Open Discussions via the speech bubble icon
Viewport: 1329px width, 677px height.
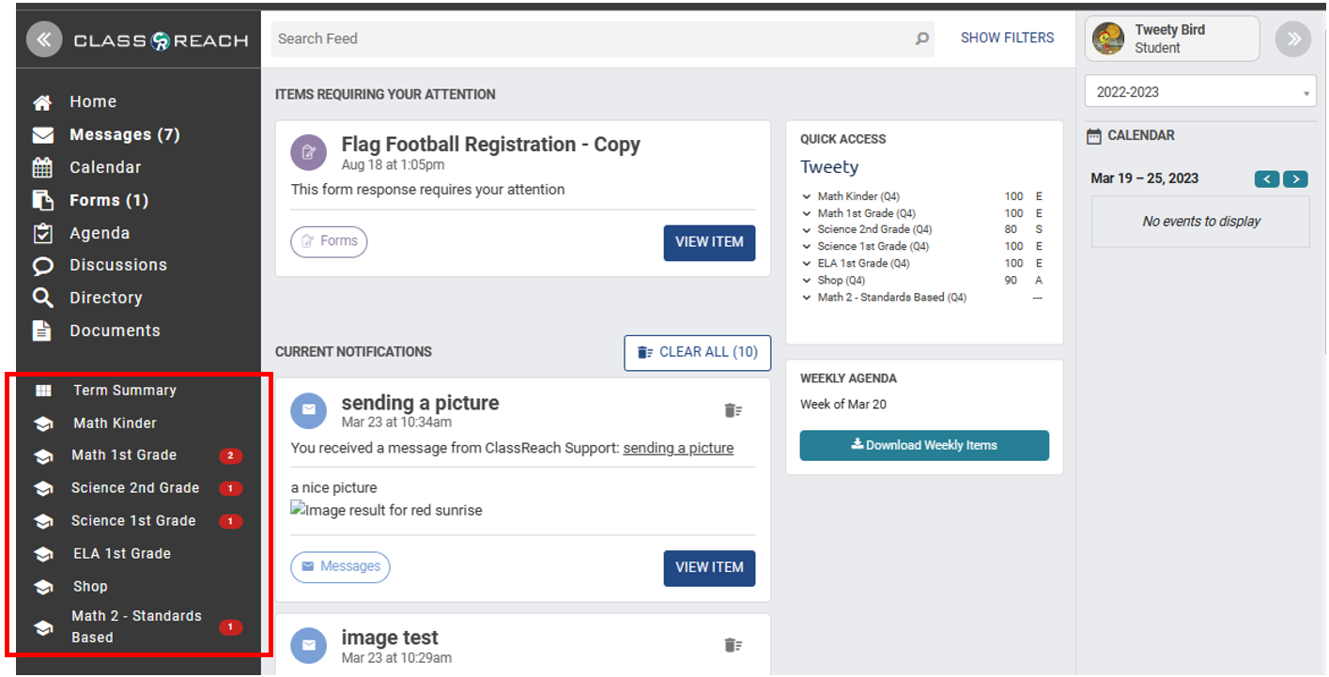click(42, 265)
